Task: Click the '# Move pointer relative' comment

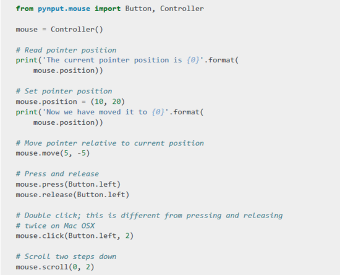Action: tap(109, 143)
